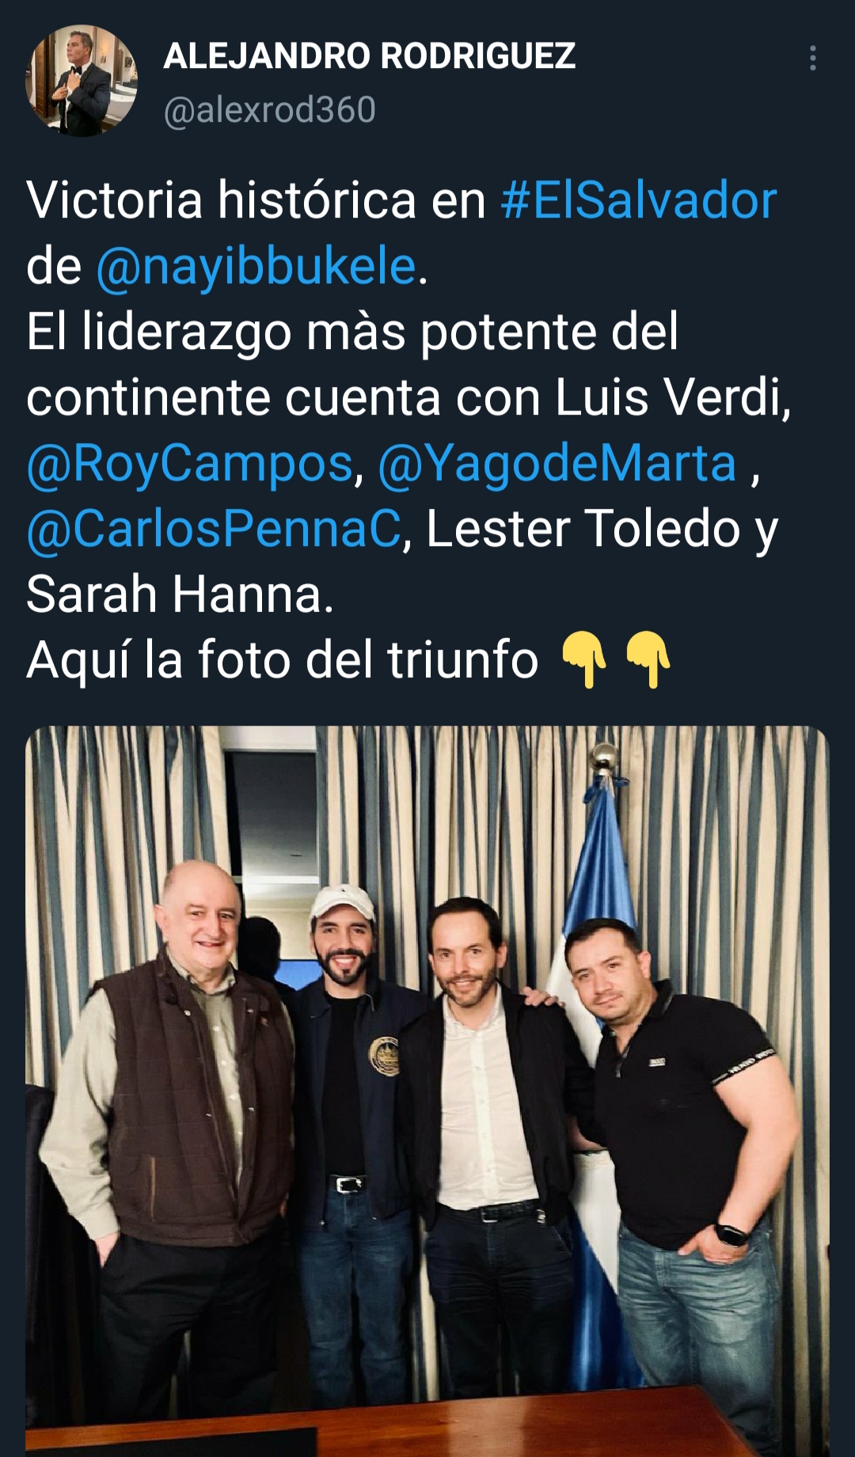
Task: Open the @alexrod360 handle
Action: tap(269, 109)
